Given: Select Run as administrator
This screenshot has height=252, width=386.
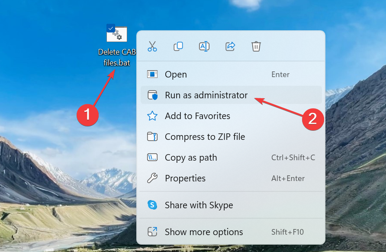Looking at the screenshot, I should tap(206, 95).
